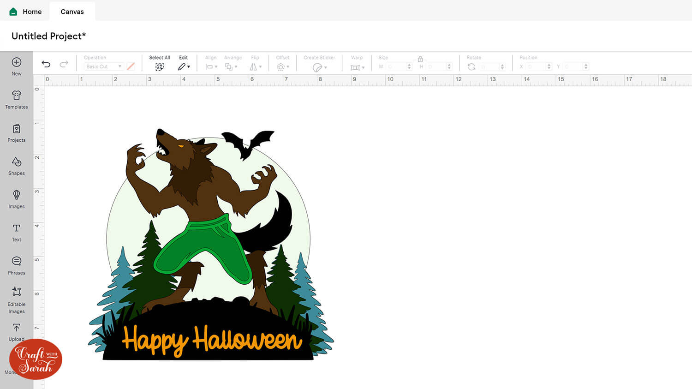This screenshot has width=692, height=389.
Task: Switch to the Home tab
Action: coord(25,12)
